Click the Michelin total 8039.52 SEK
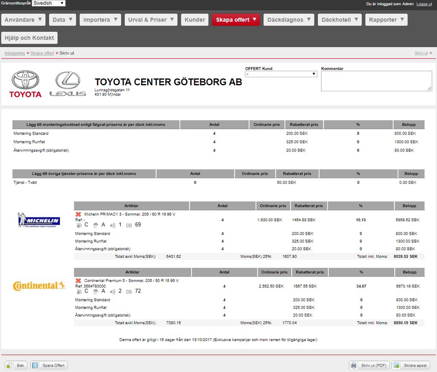 405,256
